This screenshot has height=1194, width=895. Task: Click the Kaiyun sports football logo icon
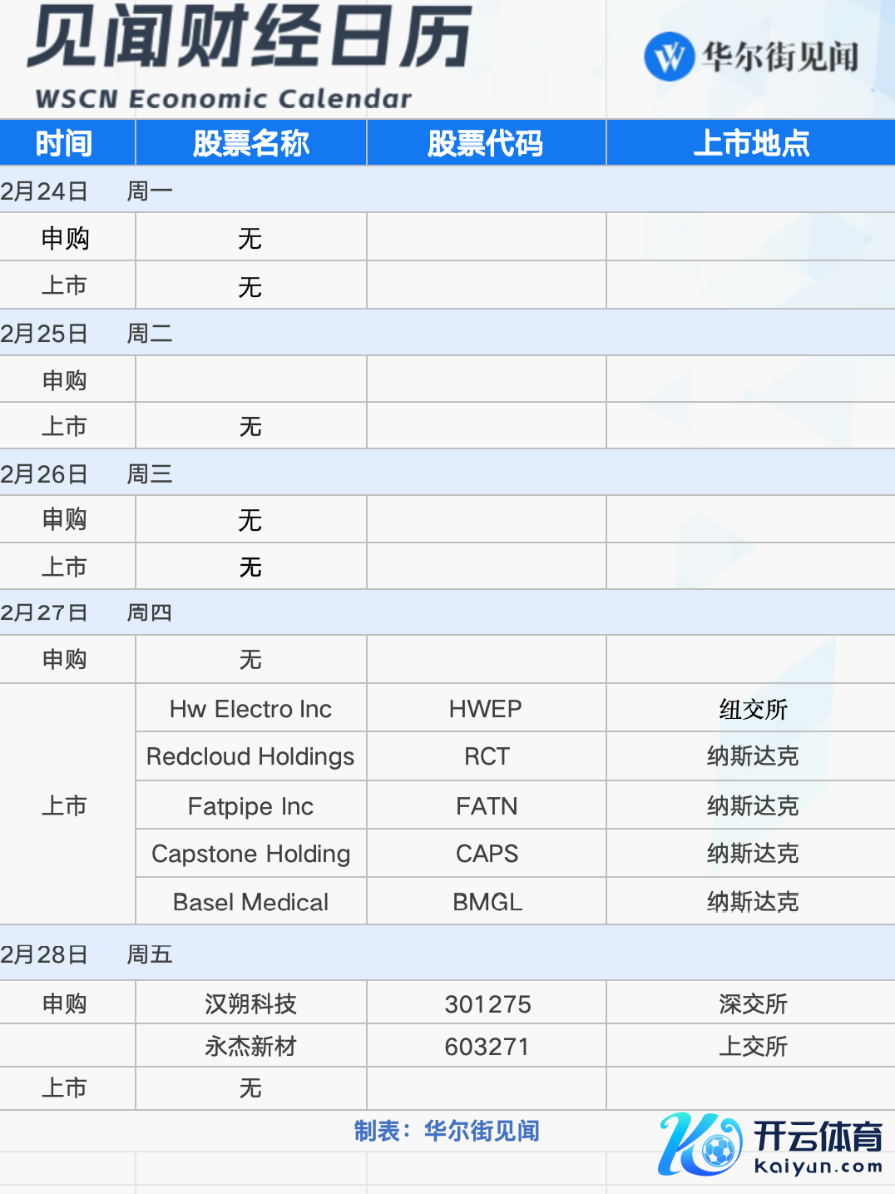click(x=700, y=1144)
